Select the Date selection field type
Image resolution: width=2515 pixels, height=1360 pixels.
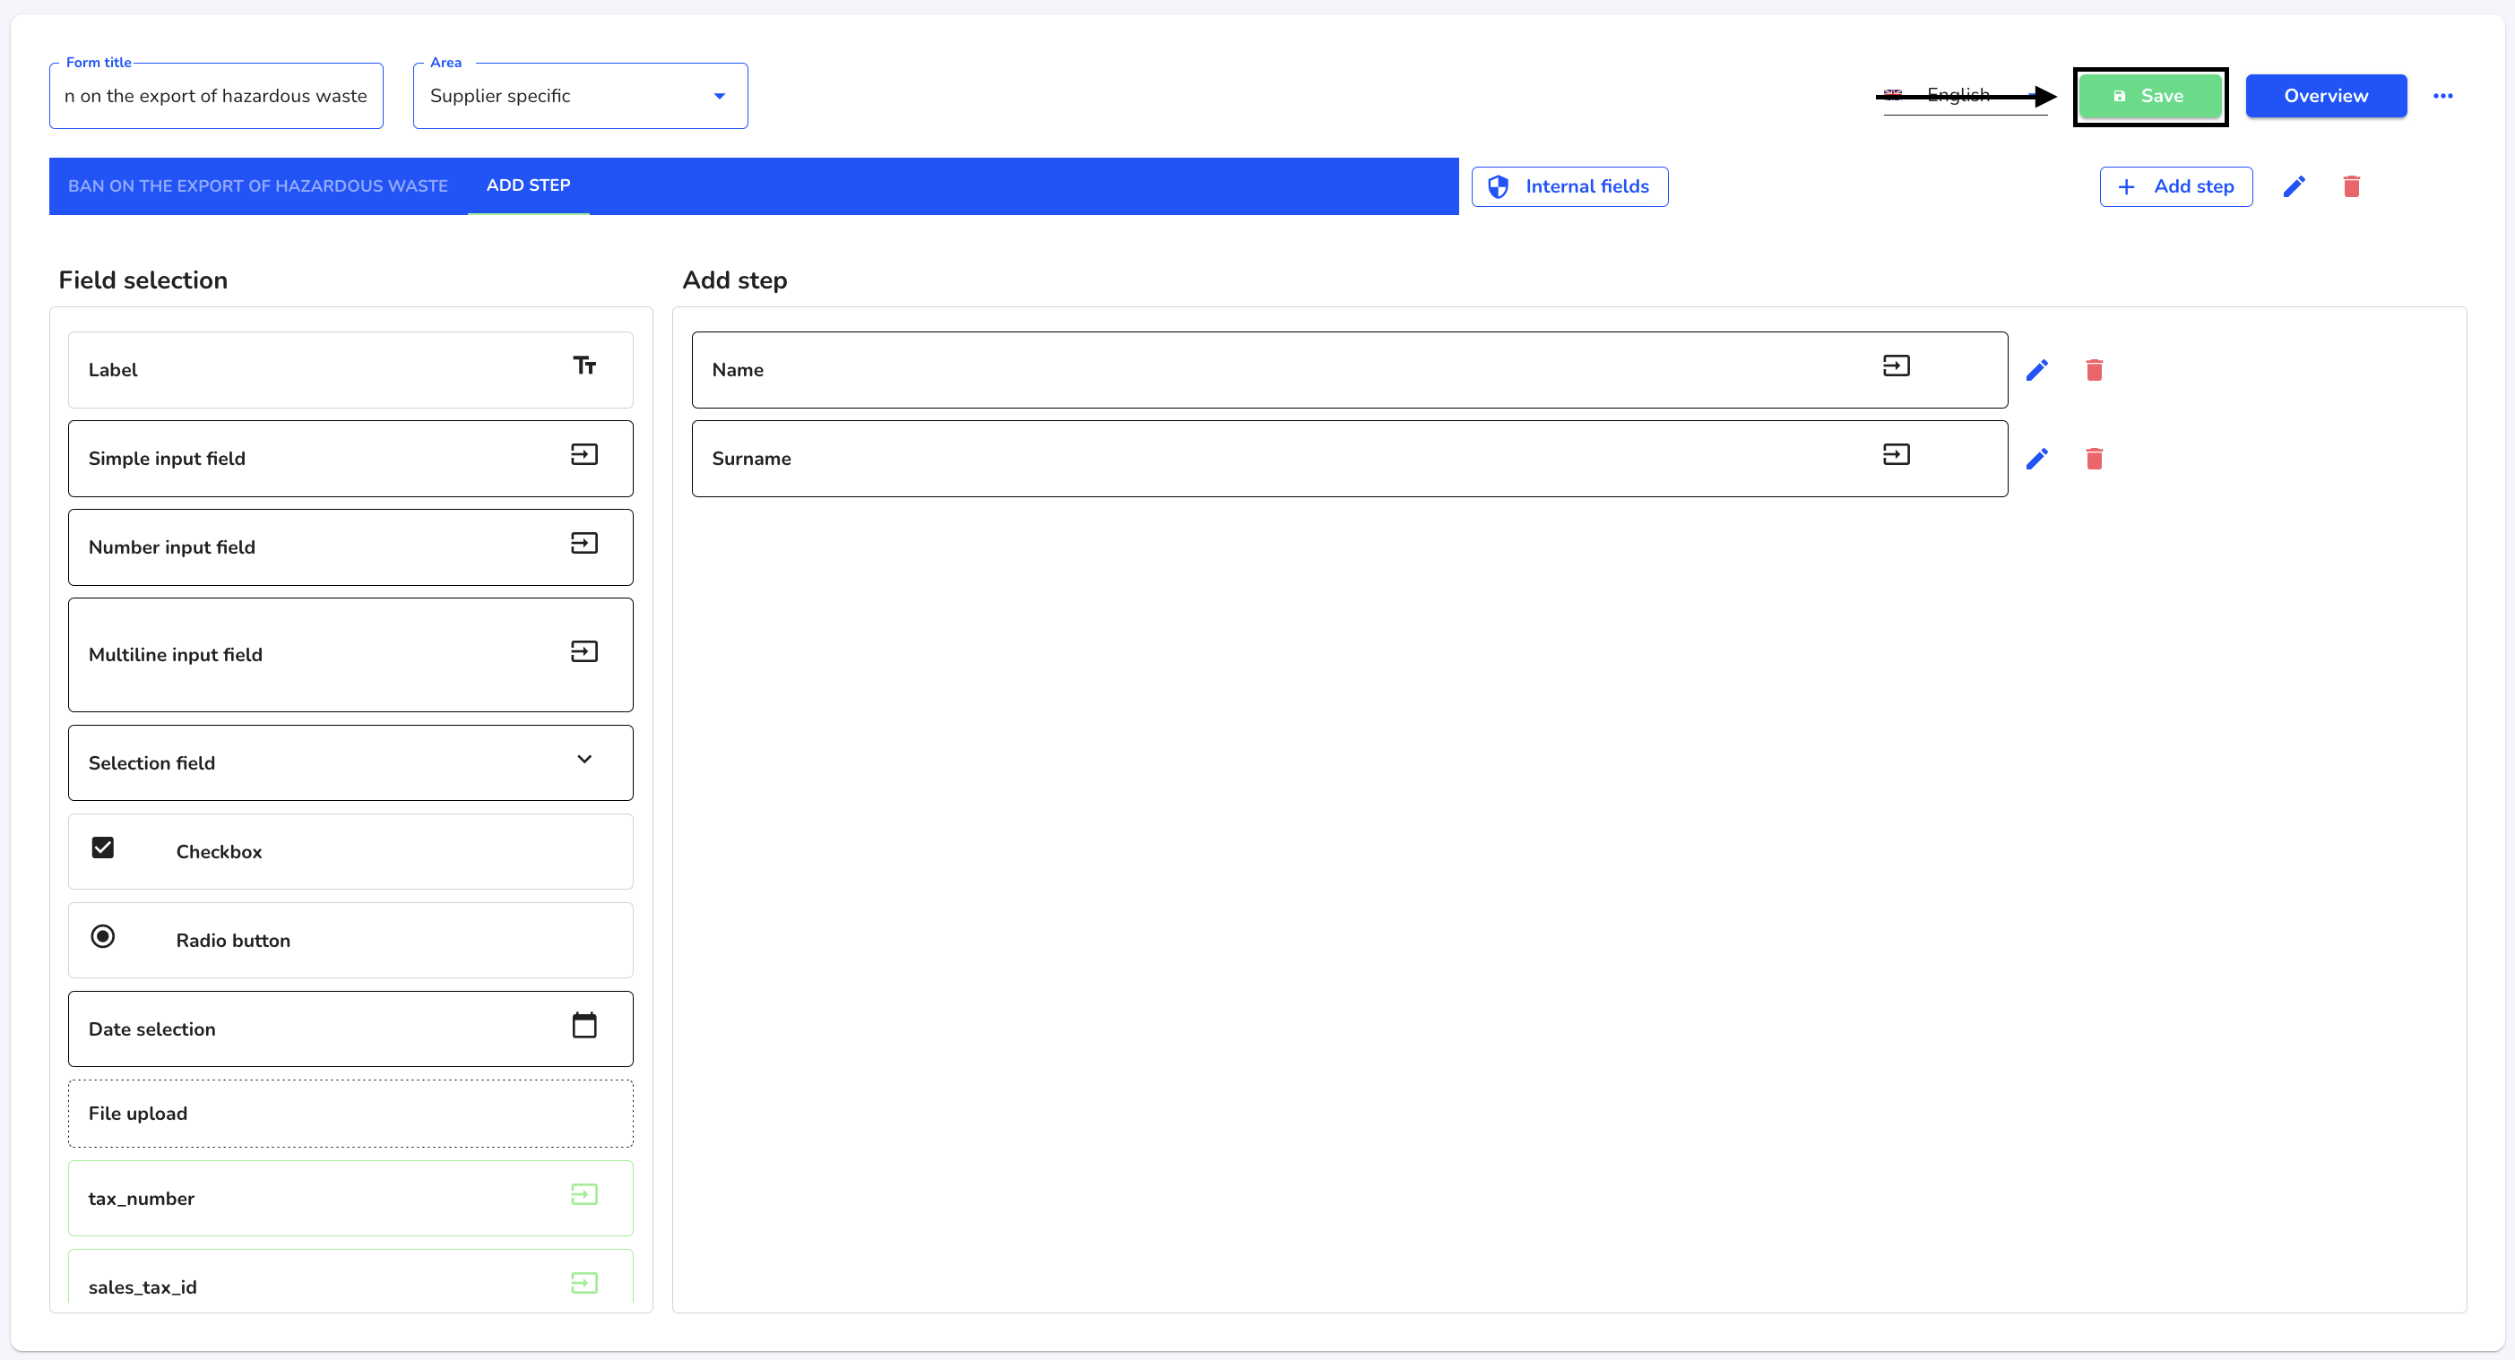point(350,1029)
